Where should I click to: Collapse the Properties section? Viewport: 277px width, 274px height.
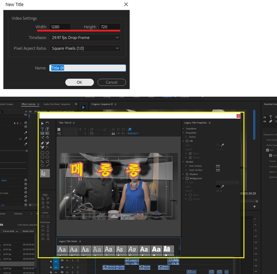(x=183, y=133)
